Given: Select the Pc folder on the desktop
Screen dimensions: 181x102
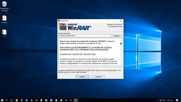Looking at the screenshot, I should pos(5,33).
